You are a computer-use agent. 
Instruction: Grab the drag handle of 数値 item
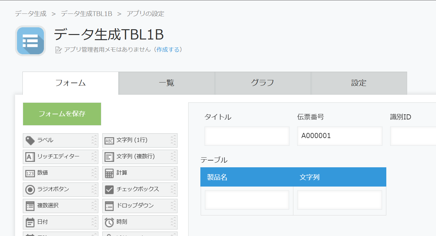tap(94, 173)
